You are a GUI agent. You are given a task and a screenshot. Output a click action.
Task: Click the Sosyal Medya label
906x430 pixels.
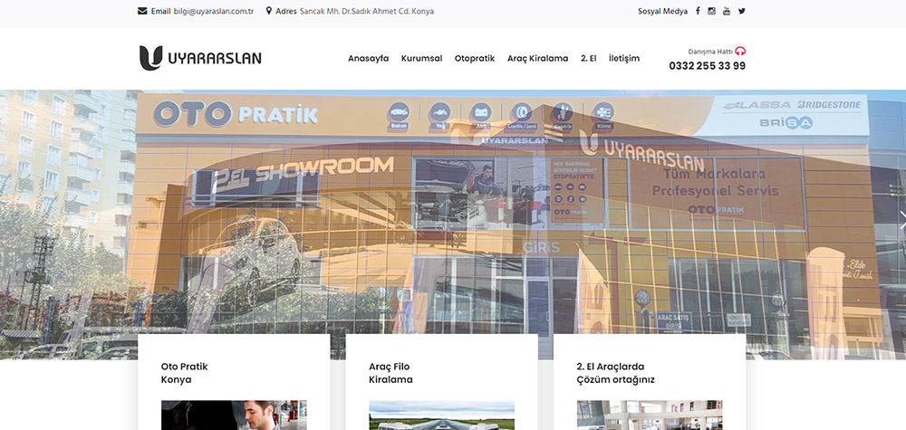[663, 11]
